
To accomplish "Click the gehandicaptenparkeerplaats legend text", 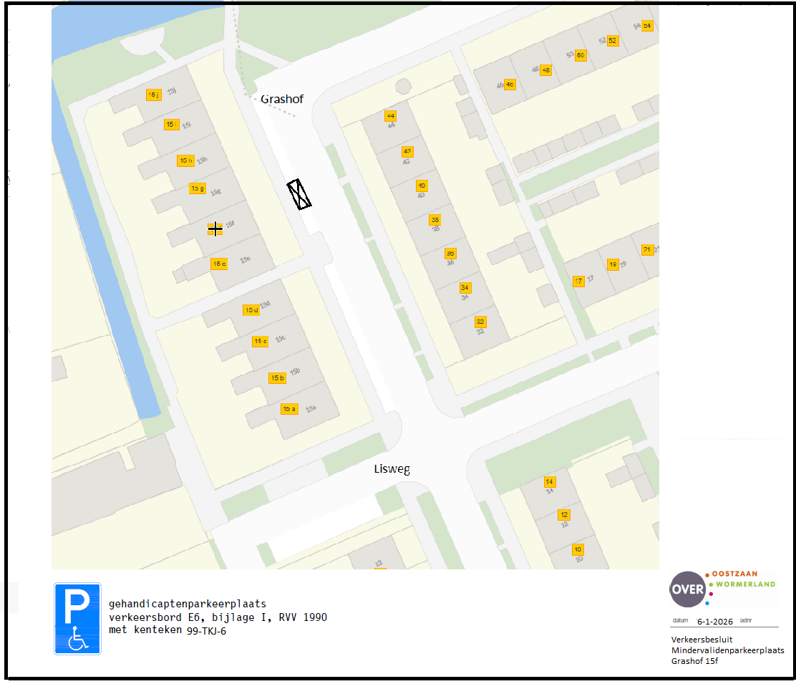I will pos(187,604).
